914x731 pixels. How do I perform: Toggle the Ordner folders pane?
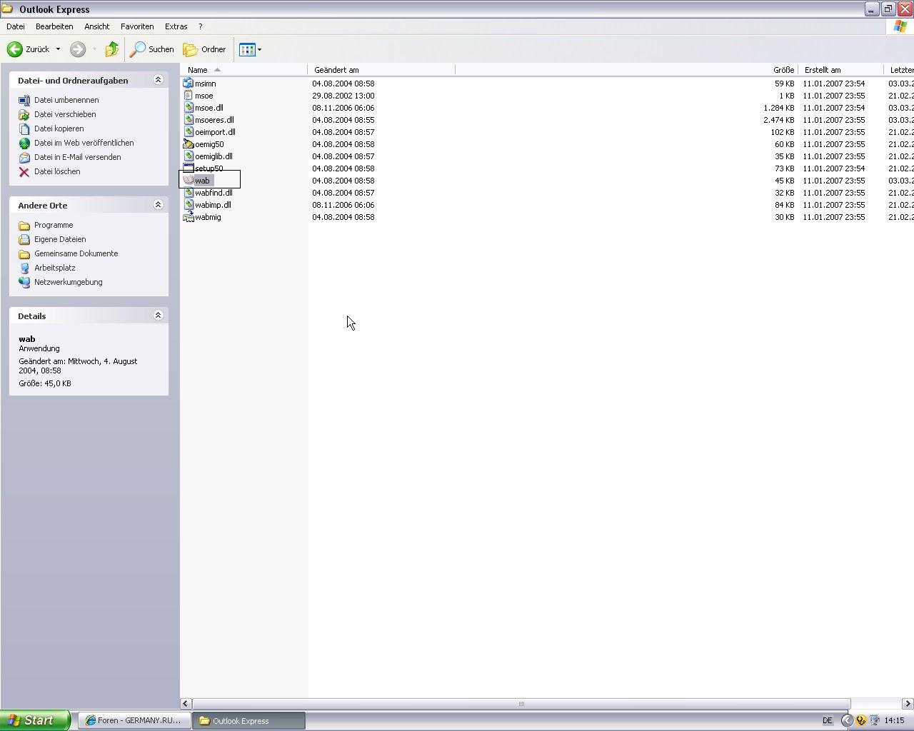pyautogui.click(x=205, y=49)
